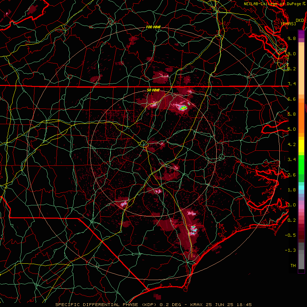Screen dimensions: 307x307
Task: Click the KDP product caption at the bottom
Action: (x=153, y=305)
